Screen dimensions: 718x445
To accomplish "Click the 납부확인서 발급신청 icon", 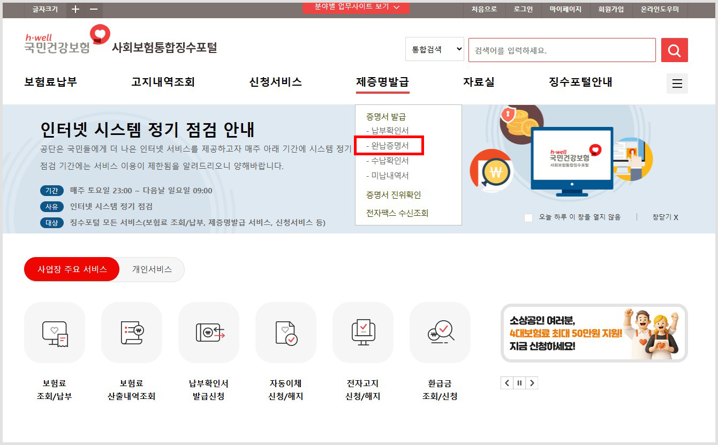I will pos(208,332).
